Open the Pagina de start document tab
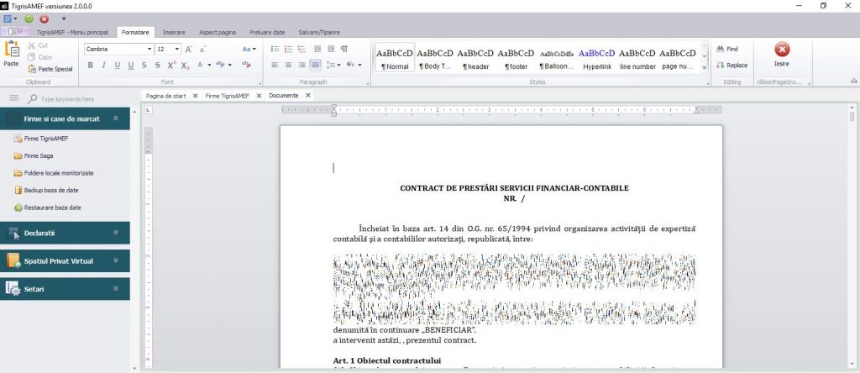This screenshot has height=373, width=860. tap(165, 96)
